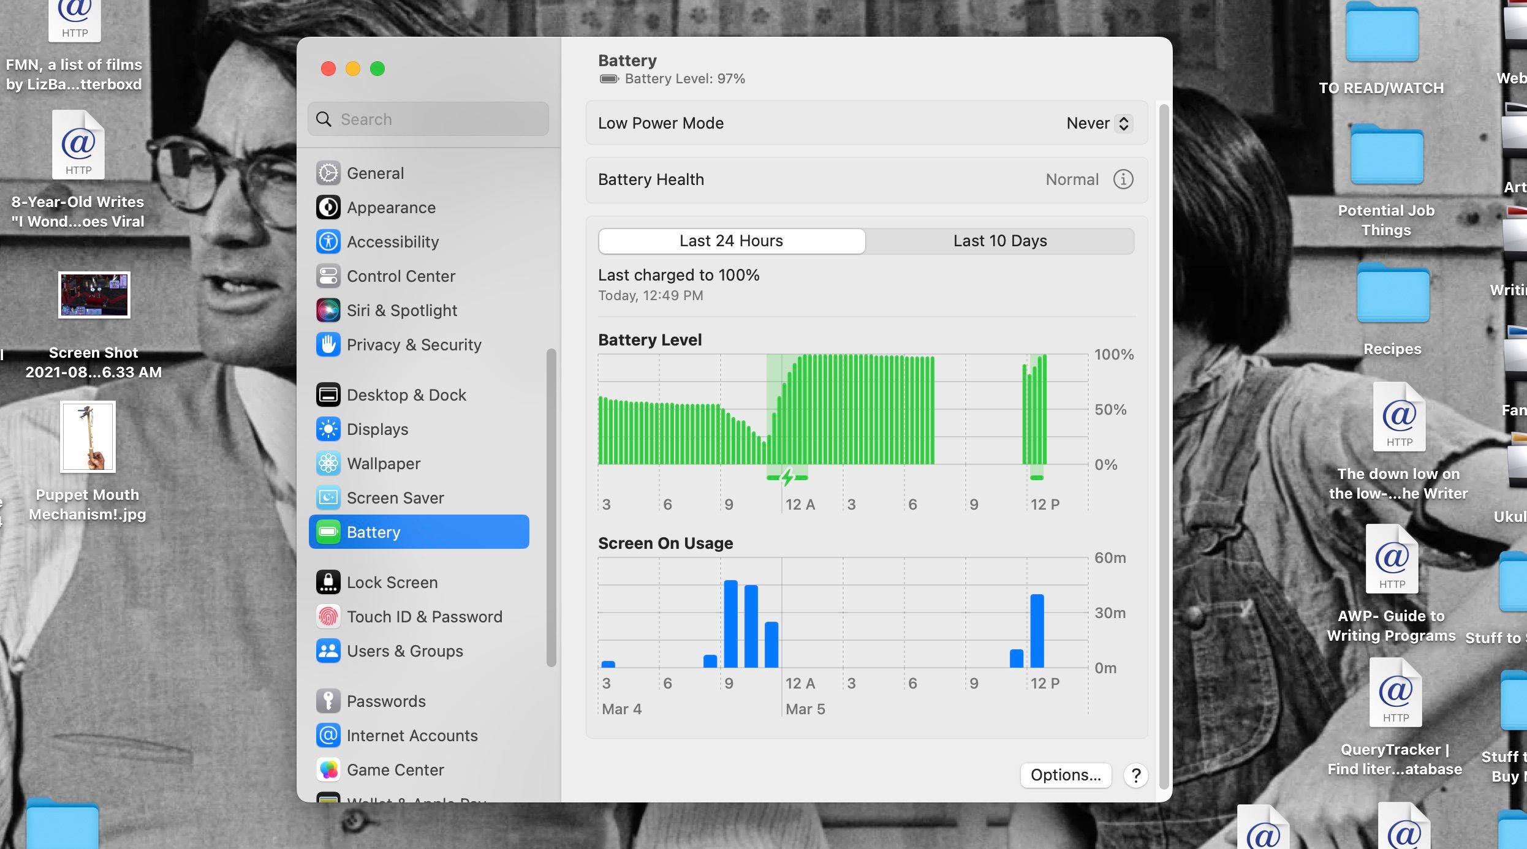Click the Puppet Mouth Mechanism.jpg thumbnail
This screenshot has height=849, width=1527.
tap(88, 437)
